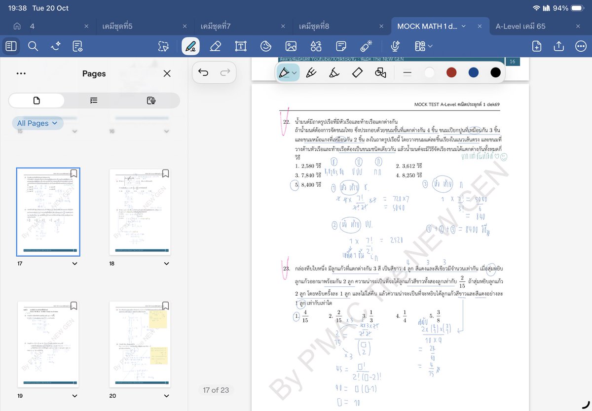Viewport: 592px width, 411px height.
Task: Toggle bookmark on page 19 thumbnail
Action: coord(74,306)
